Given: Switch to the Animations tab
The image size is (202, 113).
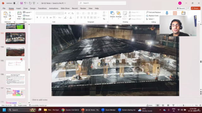Looking at the screenshot, I should tap(54, 8).
